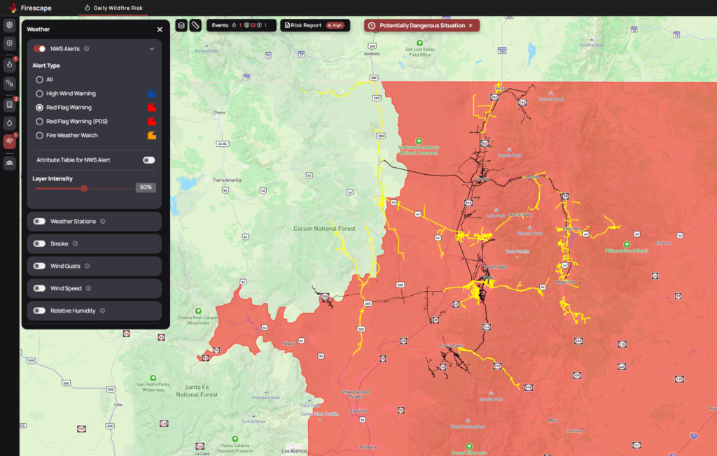
Task: Dismiss the Potentially Dangerous Situation alert
Action: (471, 25)
